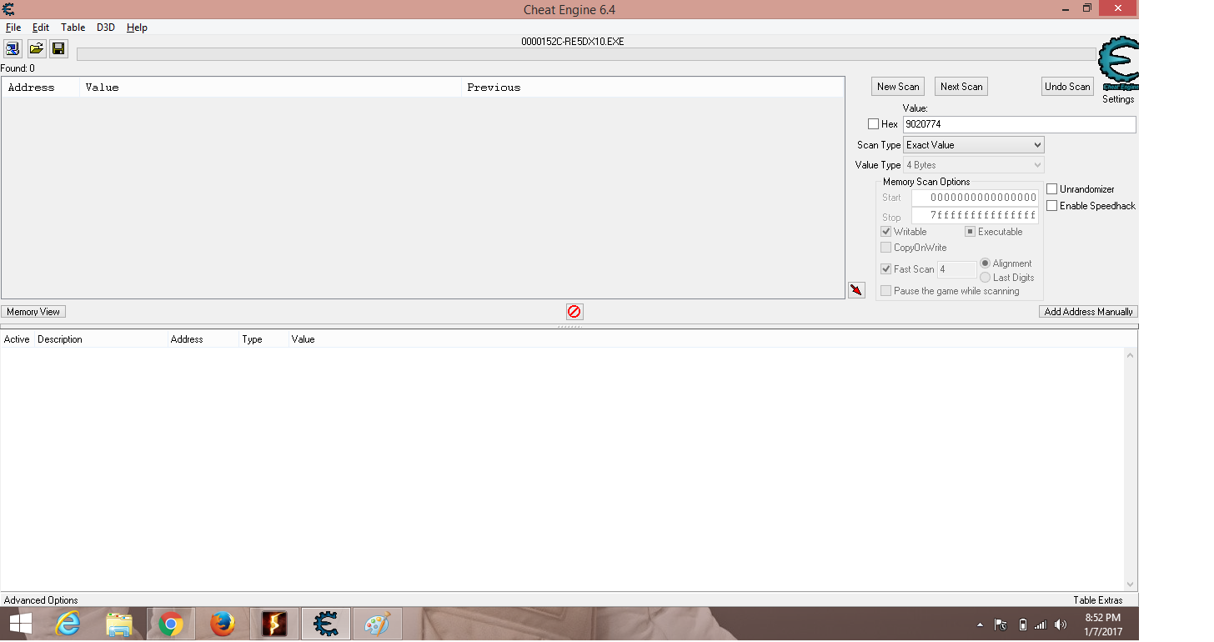The image size is (1214, 642).
Task: Launch Internet Explorer from taskbar
Action: tap(68, 624)
